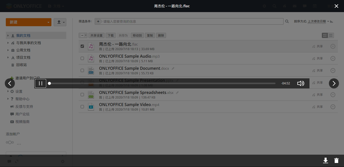Click the Sample Video mp4 file icon

point(91,107)
